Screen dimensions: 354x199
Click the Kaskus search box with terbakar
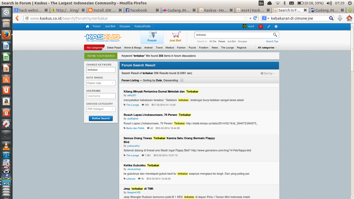coord(233,35)
